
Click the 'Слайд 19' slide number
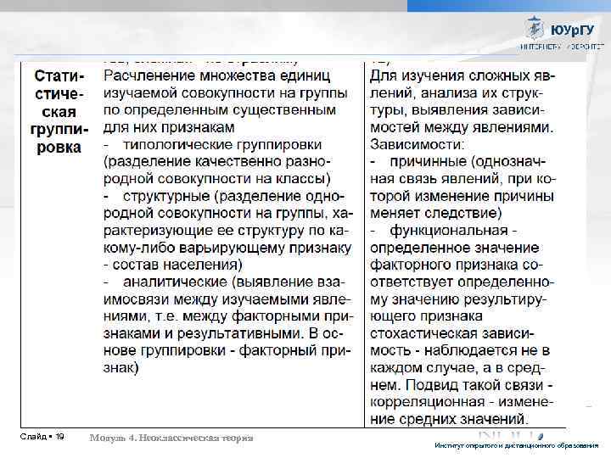point(42,437)
